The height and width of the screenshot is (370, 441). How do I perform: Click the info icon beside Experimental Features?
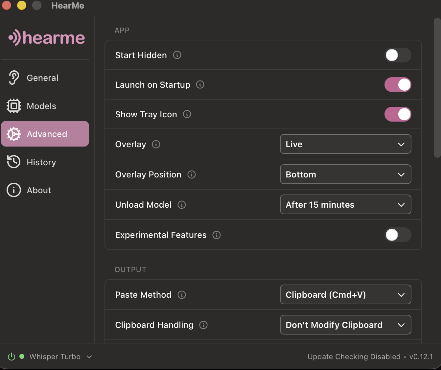(x=217, y=235)
